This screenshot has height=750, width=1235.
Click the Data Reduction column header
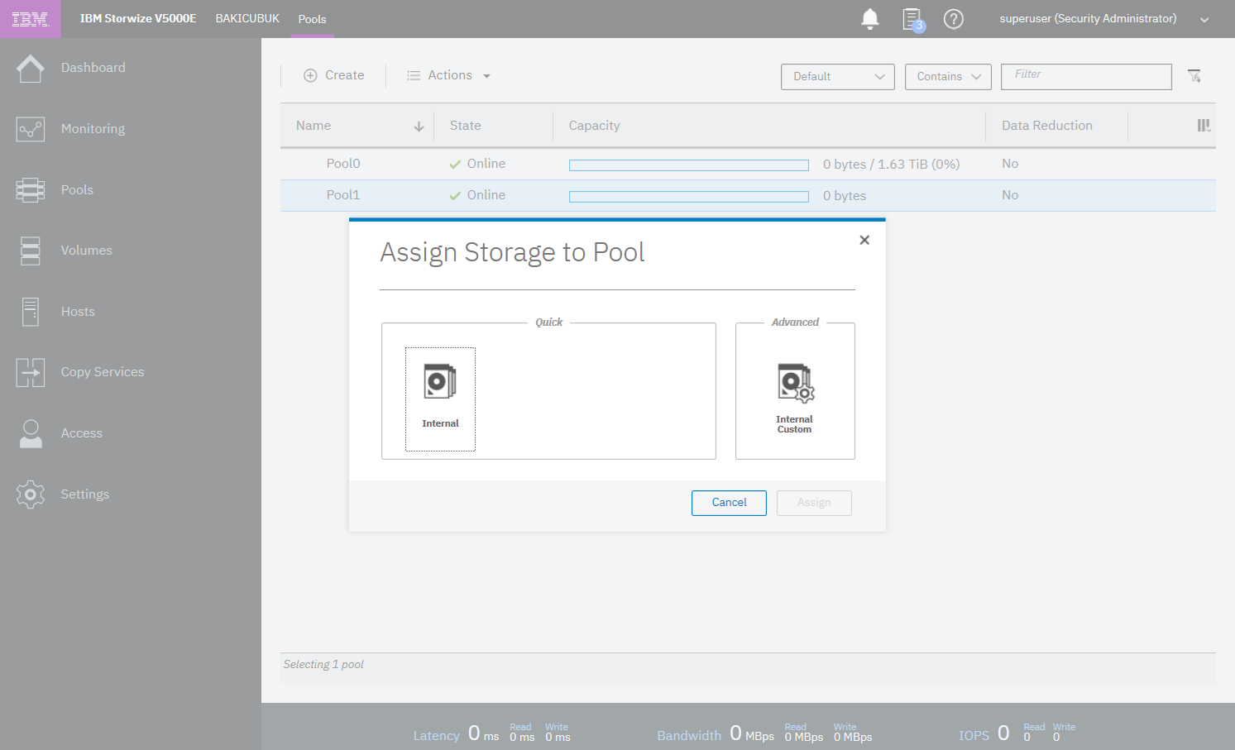tap(1047, 126)
